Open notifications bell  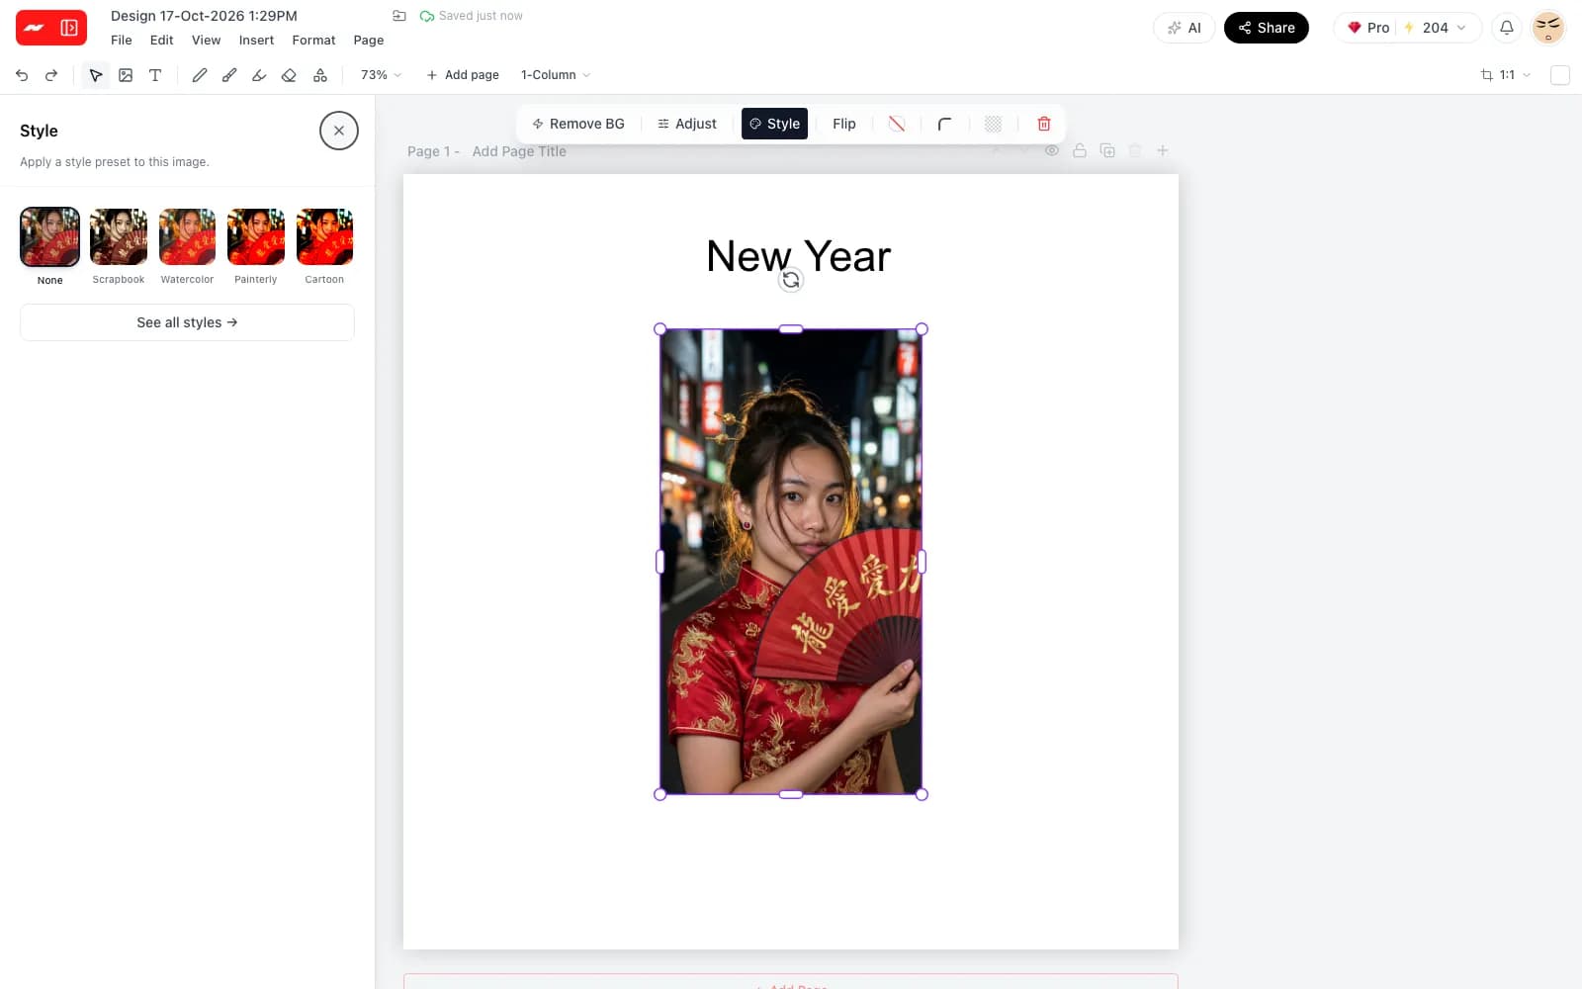pos(1507,28)
